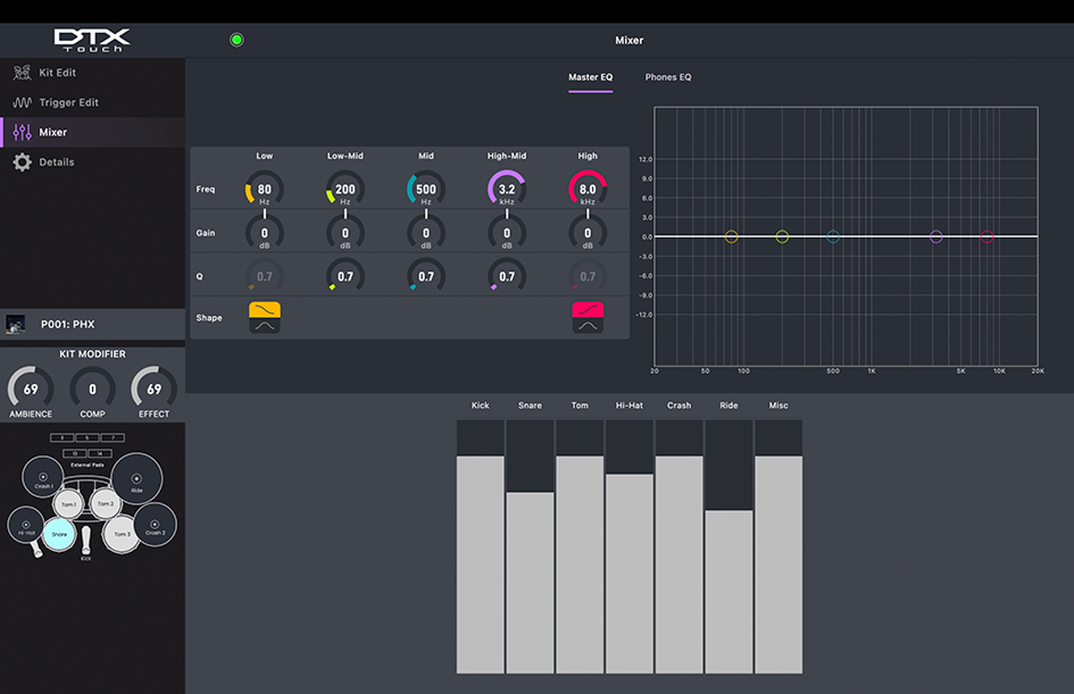This screenshot has height=694, width=1074.
Task: Select the Snare pad on the drum kit
Action: (59, 534)
